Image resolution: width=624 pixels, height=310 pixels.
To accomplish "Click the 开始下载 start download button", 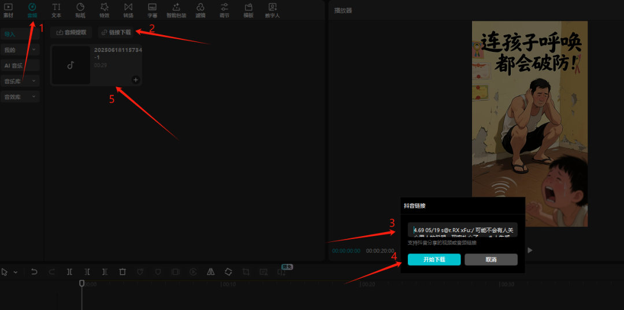I will click(x=434, y=260).
